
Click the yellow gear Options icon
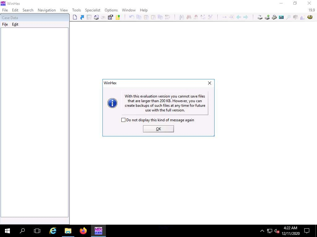(310, 17)
